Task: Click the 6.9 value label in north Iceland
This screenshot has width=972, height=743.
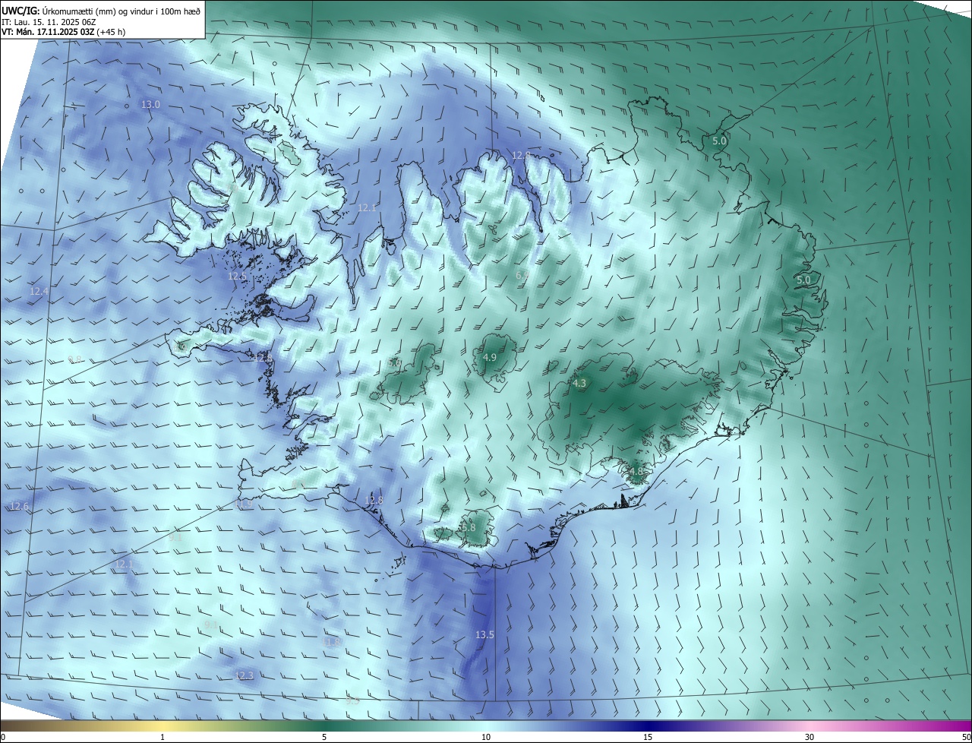Action: pos(522,275)
